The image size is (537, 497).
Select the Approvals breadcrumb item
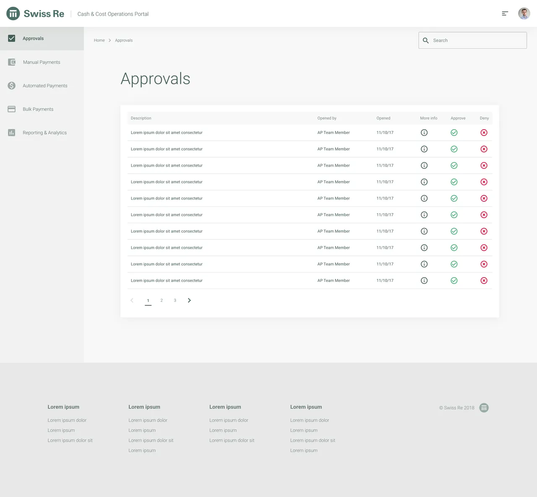[124, 40]
